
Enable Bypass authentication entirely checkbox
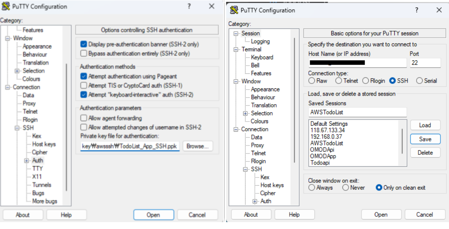tap(83, 53)
